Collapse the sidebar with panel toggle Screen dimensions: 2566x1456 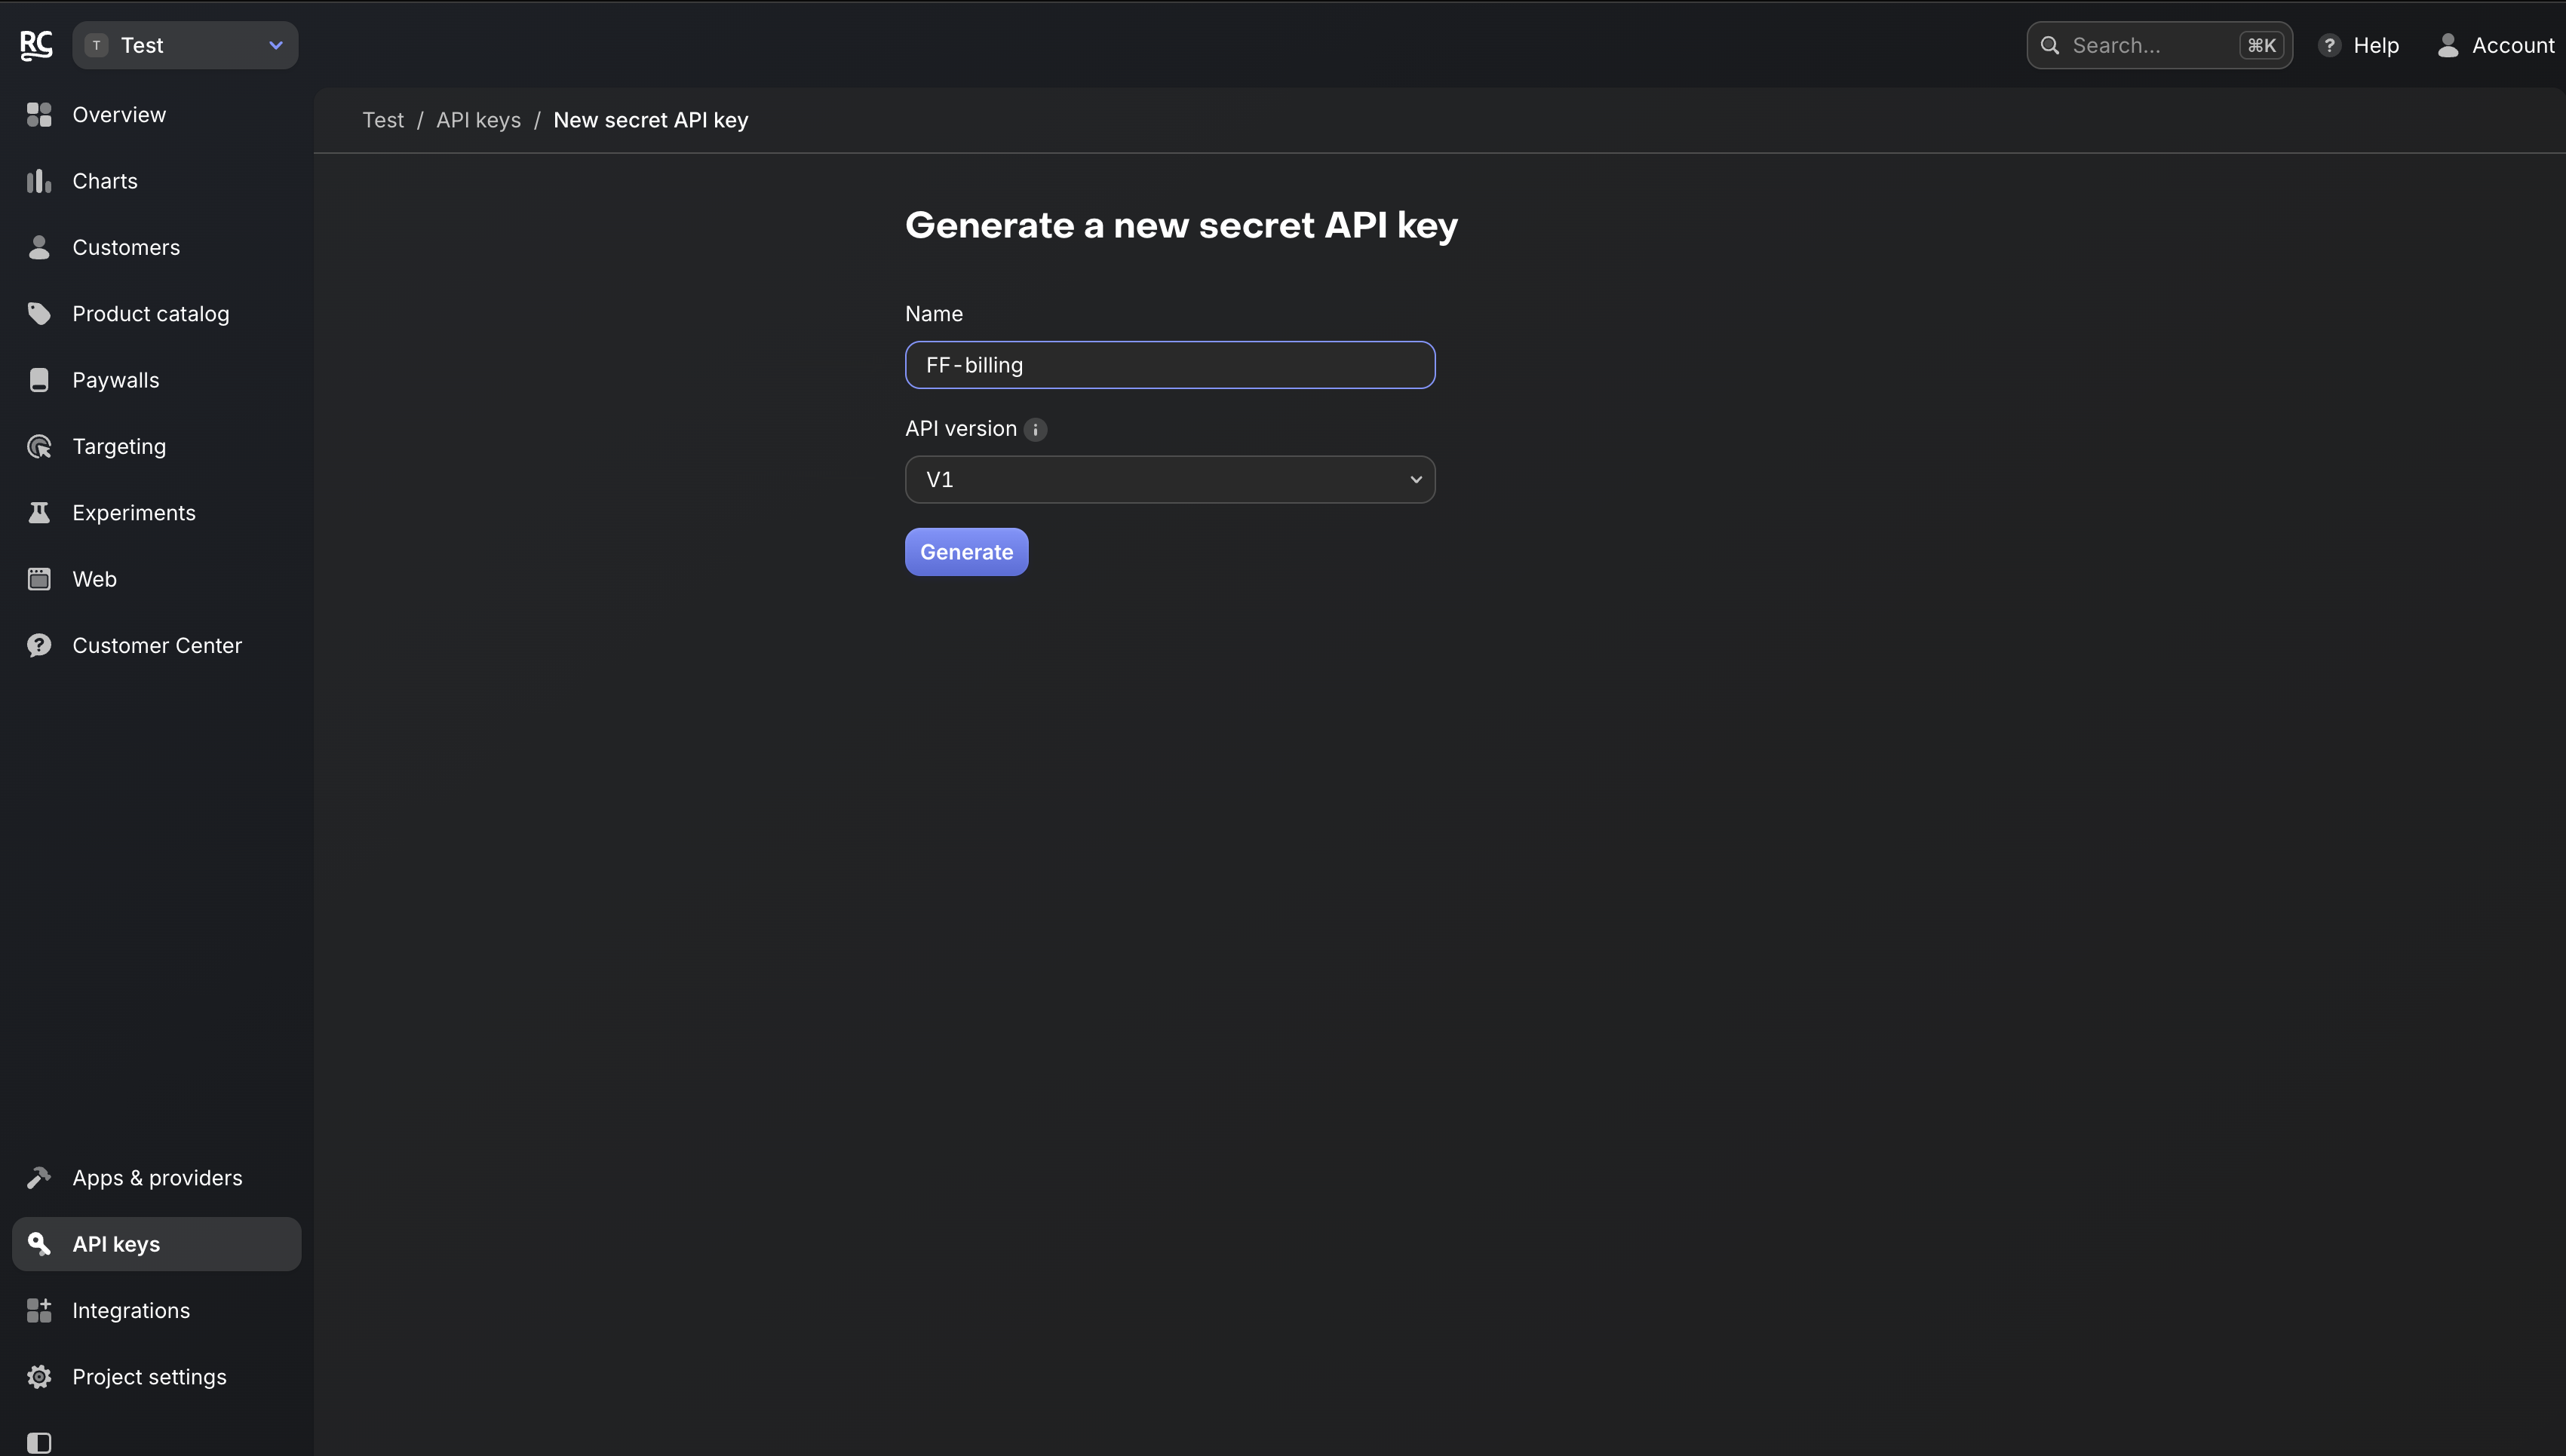point(39,1442)
